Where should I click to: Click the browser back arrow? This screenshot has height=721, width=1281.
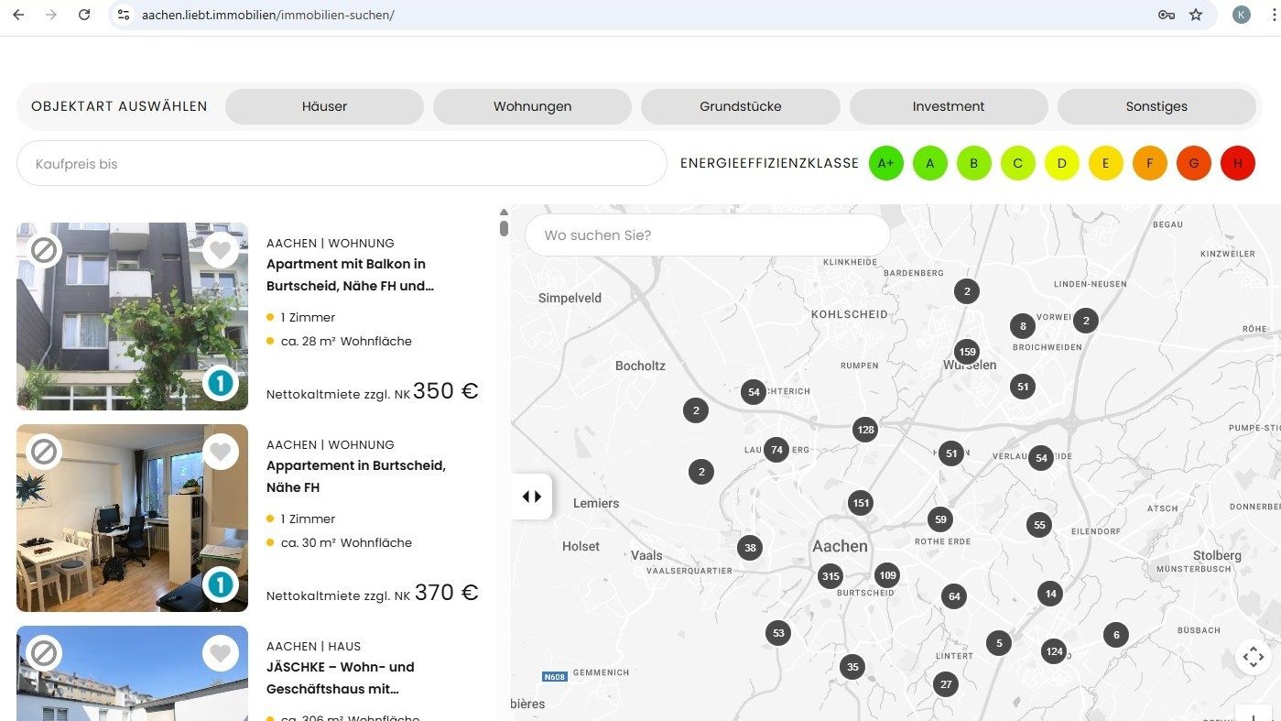click(x=18, y=15)
